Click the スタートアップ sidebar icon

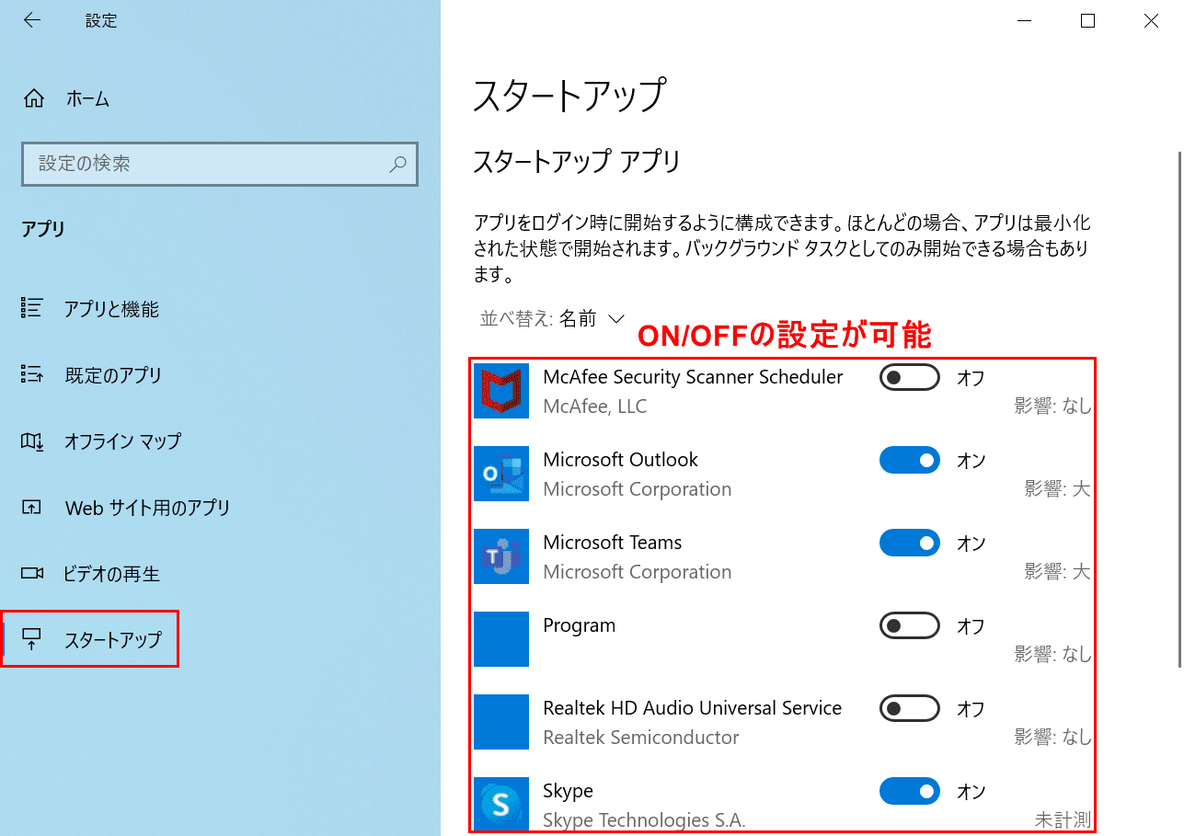(32, 639)
